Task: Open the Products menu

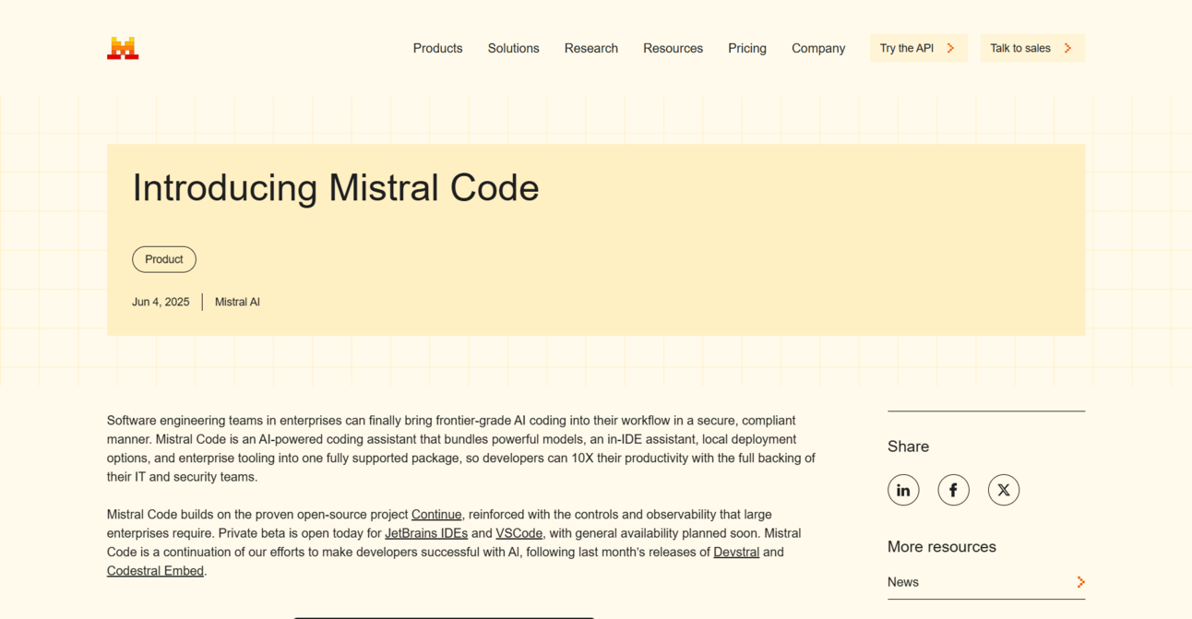Action: pyautogui.click(x=437, y=48)
